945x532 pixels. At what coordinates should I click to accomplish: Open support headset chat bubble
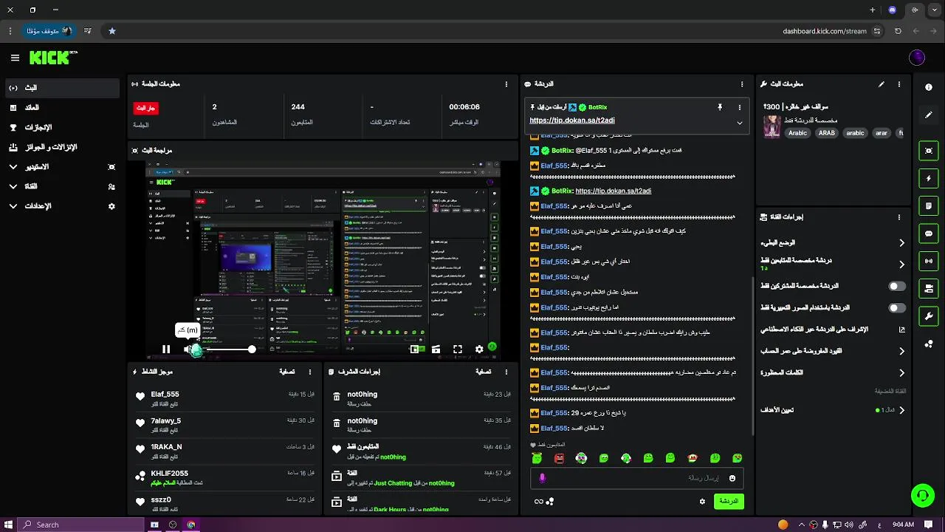pos(922,496)
